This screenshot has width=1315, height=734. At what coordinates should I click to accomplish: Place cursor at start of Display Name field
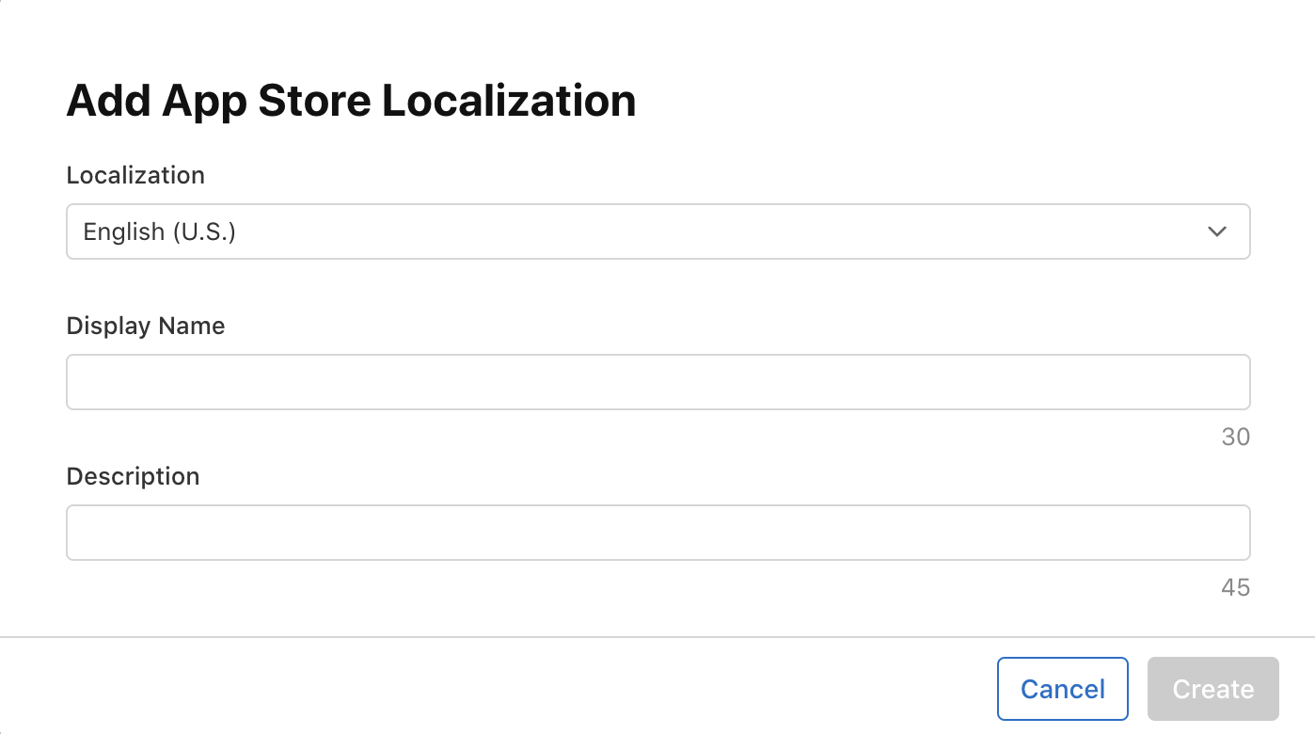tap(81, 382)
